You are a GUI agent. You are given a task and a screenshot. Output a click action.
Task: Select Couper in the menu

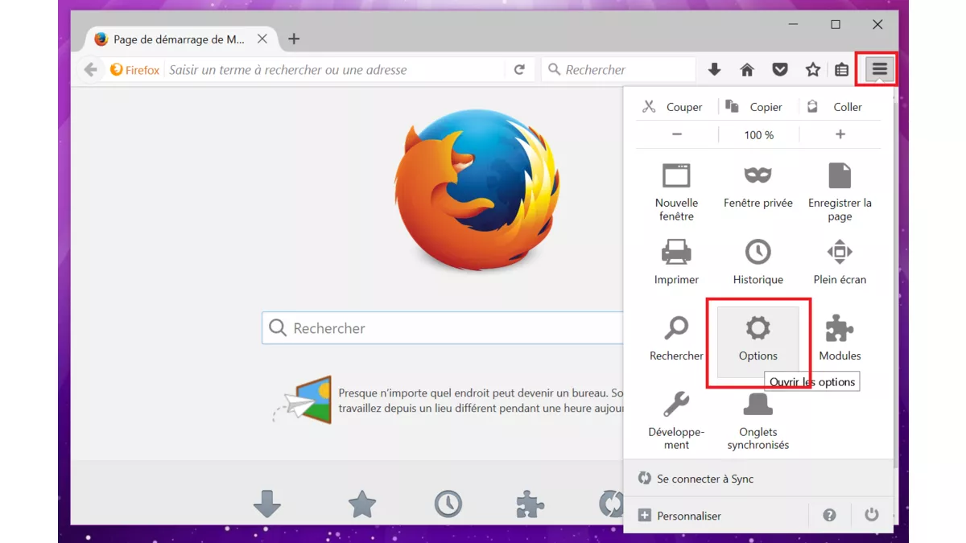672,106
